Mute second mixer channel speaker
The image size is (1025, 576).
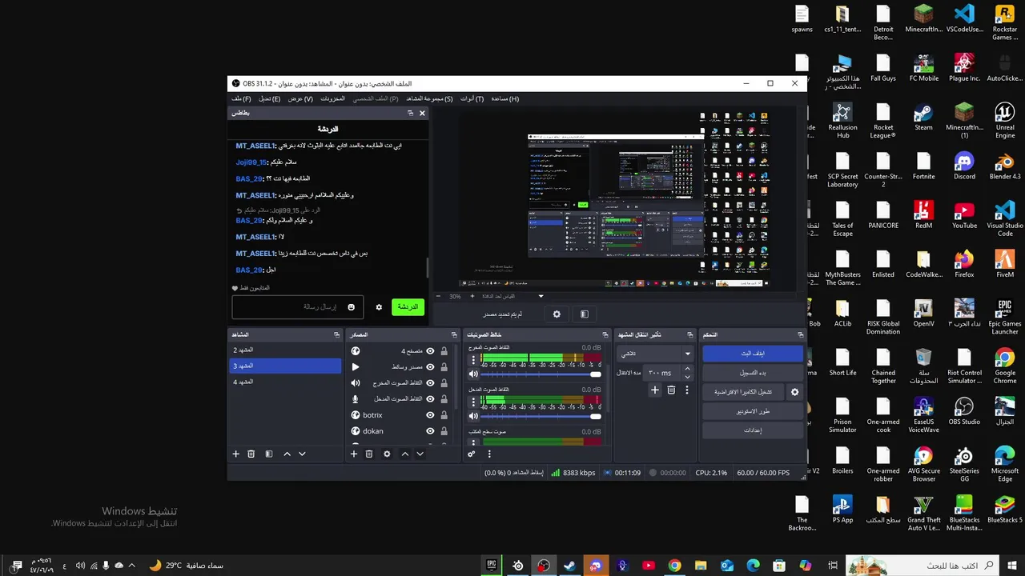(x=473, y=416)
